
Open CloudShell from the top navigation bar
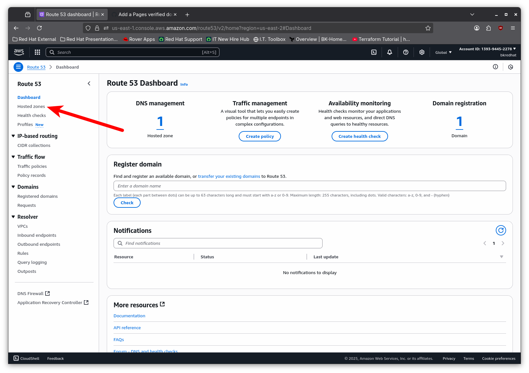pos(374,52)
